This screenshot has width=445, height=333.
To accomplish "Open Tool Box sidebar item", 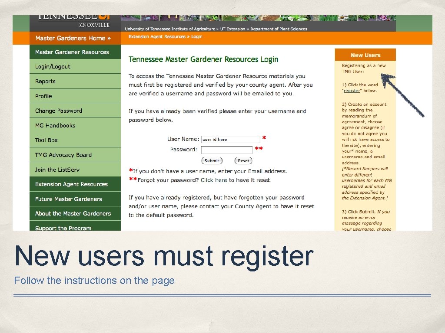I will [75, 140].
